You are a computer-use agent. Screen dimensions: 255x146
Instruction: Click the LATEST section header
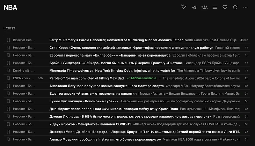point(9,28)
